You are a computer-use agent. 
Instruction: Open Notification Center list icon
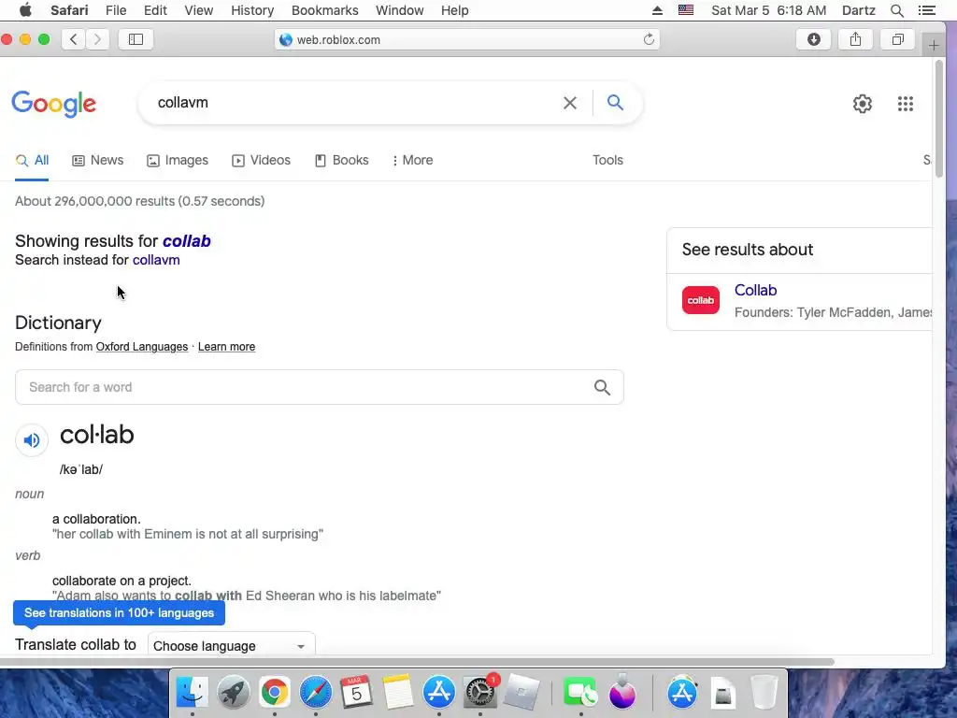coord(927,10)
